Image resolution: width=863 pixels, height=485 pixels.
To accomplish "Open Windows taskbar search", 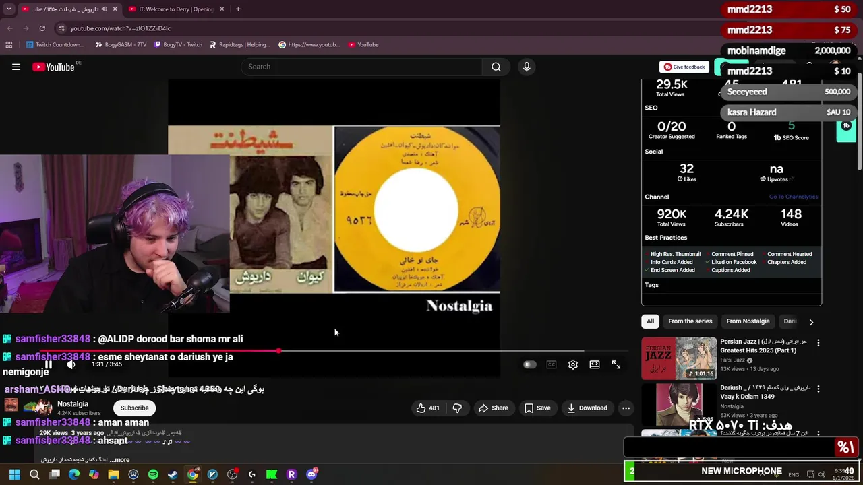I will tap(34, 474).
